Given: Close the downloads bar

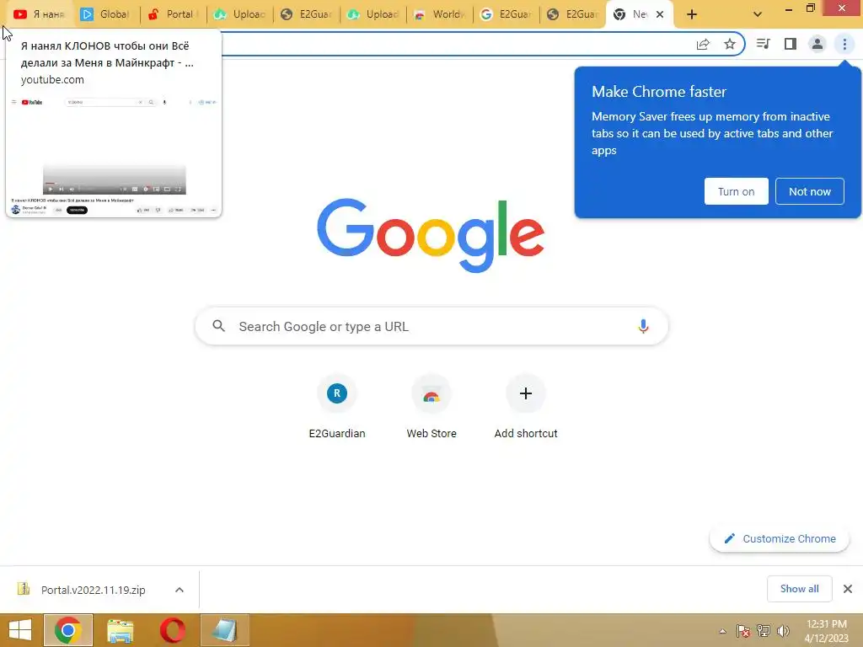Looking at the screenshot, I should pyautogui.click(x=848, y=589).
